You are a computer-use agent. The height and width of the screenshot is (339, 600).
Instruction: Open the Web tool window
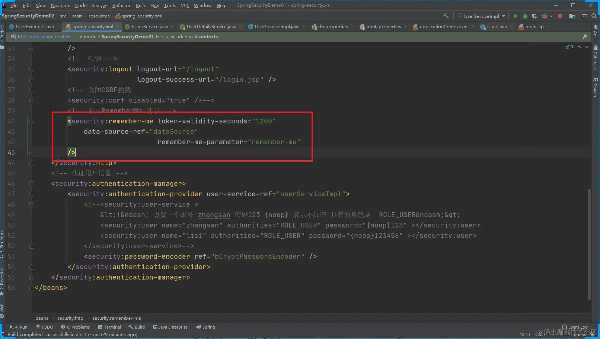pos(2,311)
